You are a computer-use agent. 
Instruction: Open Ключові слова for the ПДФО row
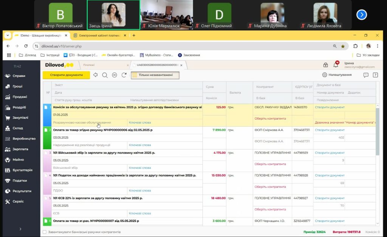tap(140, 191)
